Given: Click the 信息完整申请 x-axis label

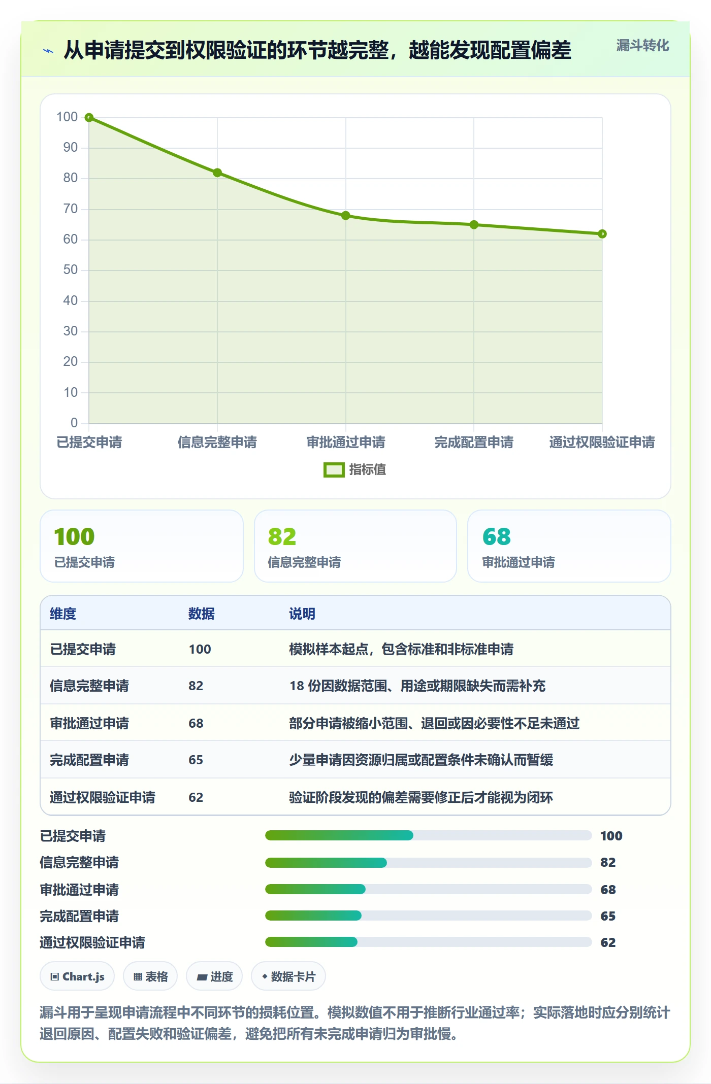Looking at the screenshot, I should (x=217, y=442).
